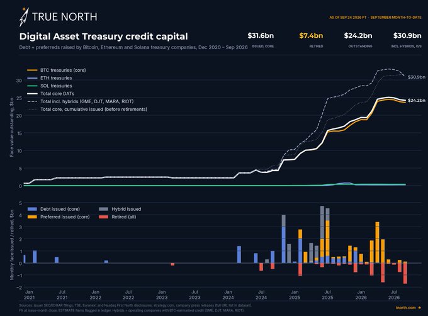Image resolution: width=428 pixels, height=316 pixels.
Task: Click the 'BTC treasuries (core)' legend label
Action: coord(63,70)
